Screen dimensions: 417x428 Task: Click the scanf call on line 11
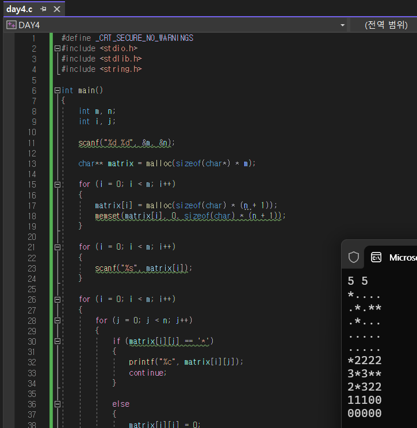click(127, 143)
